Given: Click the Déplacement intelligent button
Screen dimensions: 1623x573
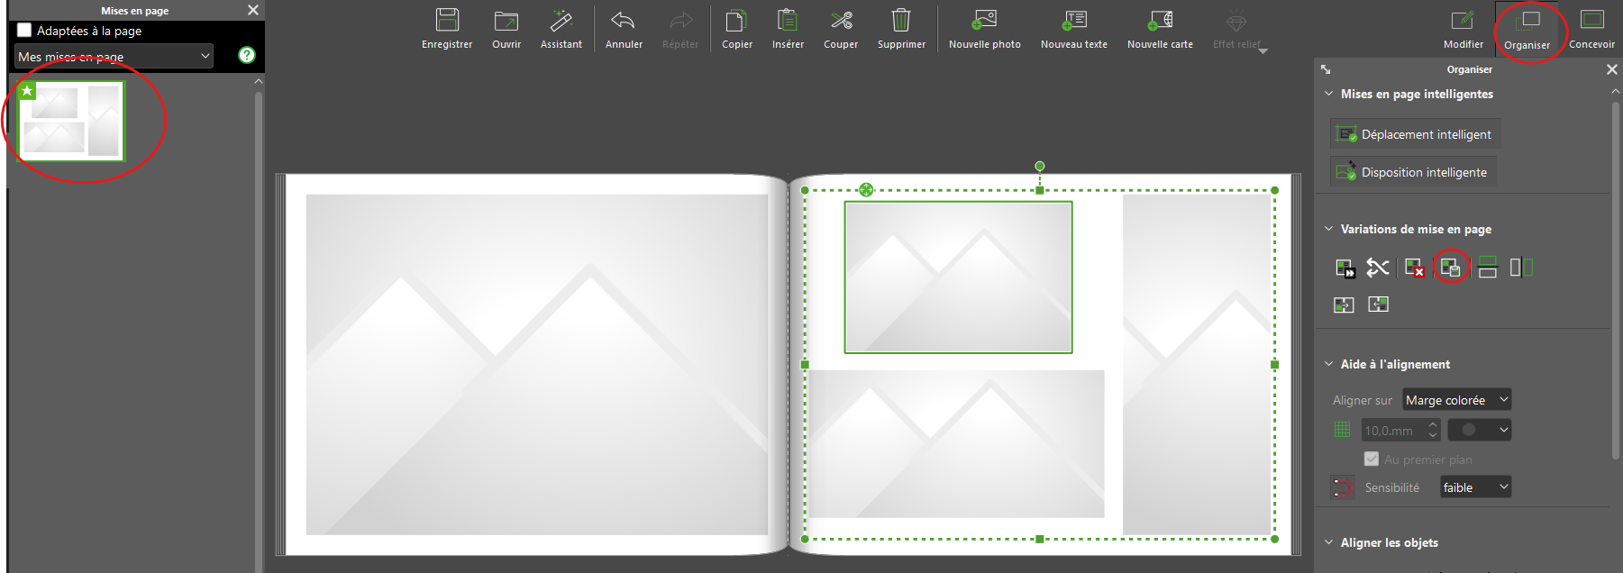Looking at the screenshot, I should [x=1415, y=134].
